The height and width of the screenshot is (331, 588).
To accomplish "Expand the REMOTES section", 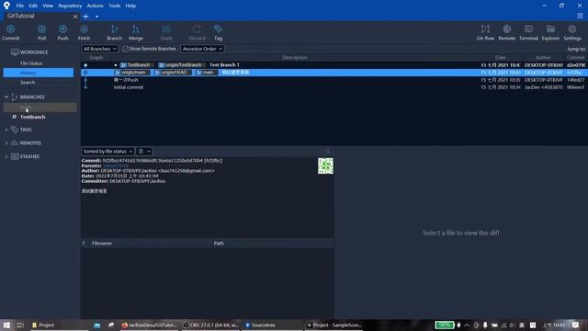I will click(x=6, y=143).
